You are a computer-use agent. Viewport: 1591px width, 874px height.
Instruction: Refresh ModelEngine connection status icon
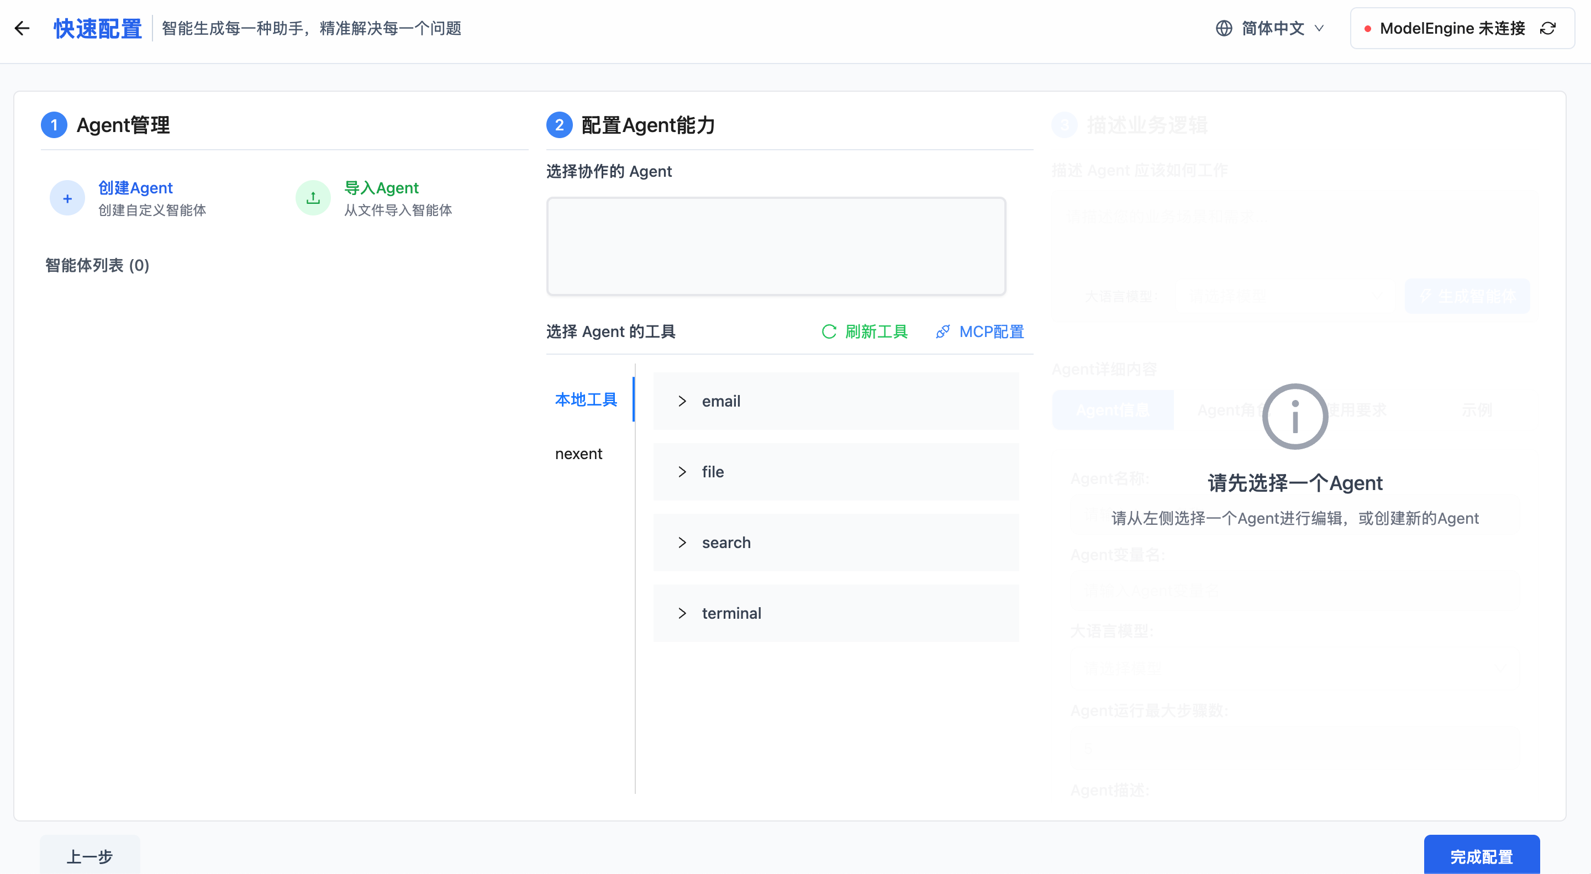pos(1548,28)
